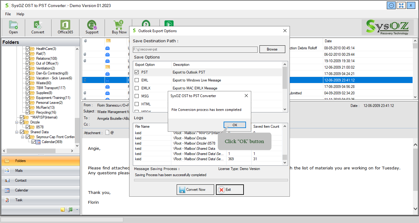Switch to the Mails pane
Screen dimensions: 419x223
pos(19,171)
